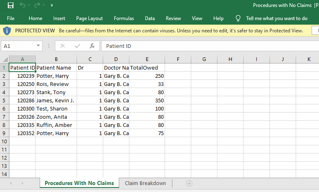Click the formula bar showing Patient ID

(205, 46)
